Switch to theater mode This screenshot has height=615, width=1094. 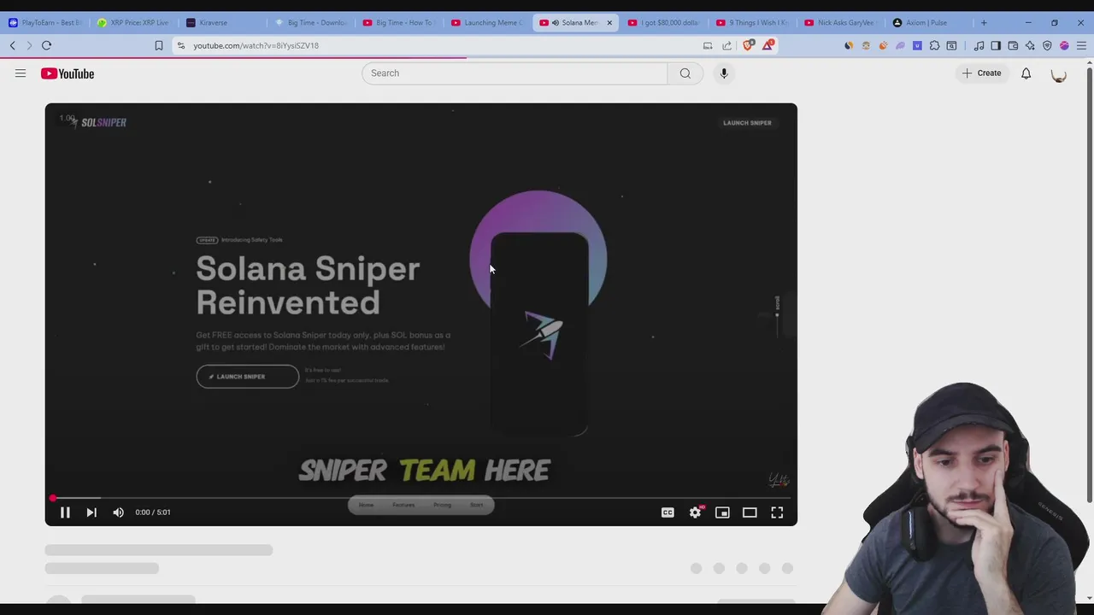point(750,512)
